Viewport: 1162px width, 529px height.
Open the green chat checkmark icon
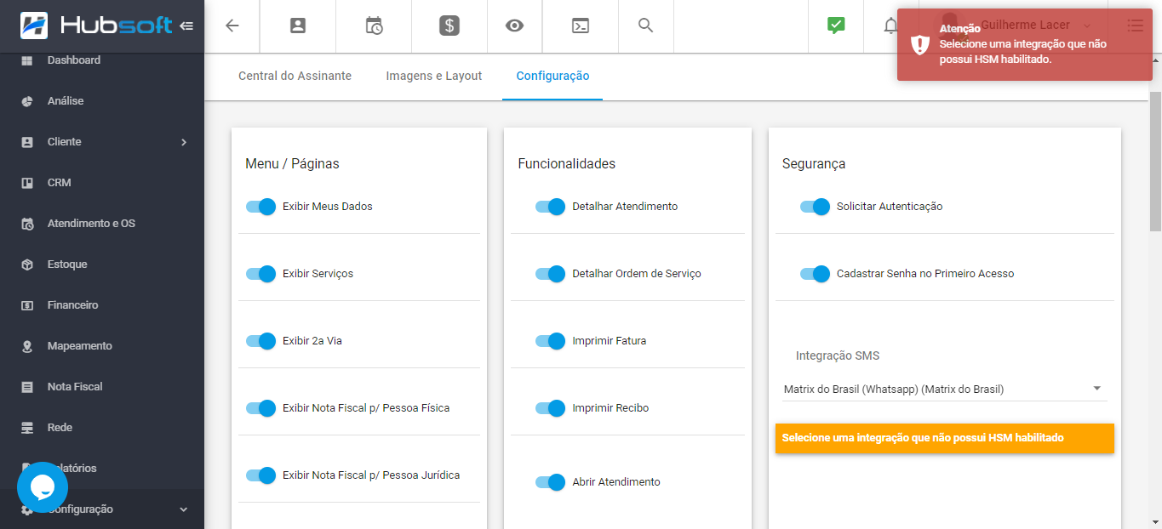point(836,26)
